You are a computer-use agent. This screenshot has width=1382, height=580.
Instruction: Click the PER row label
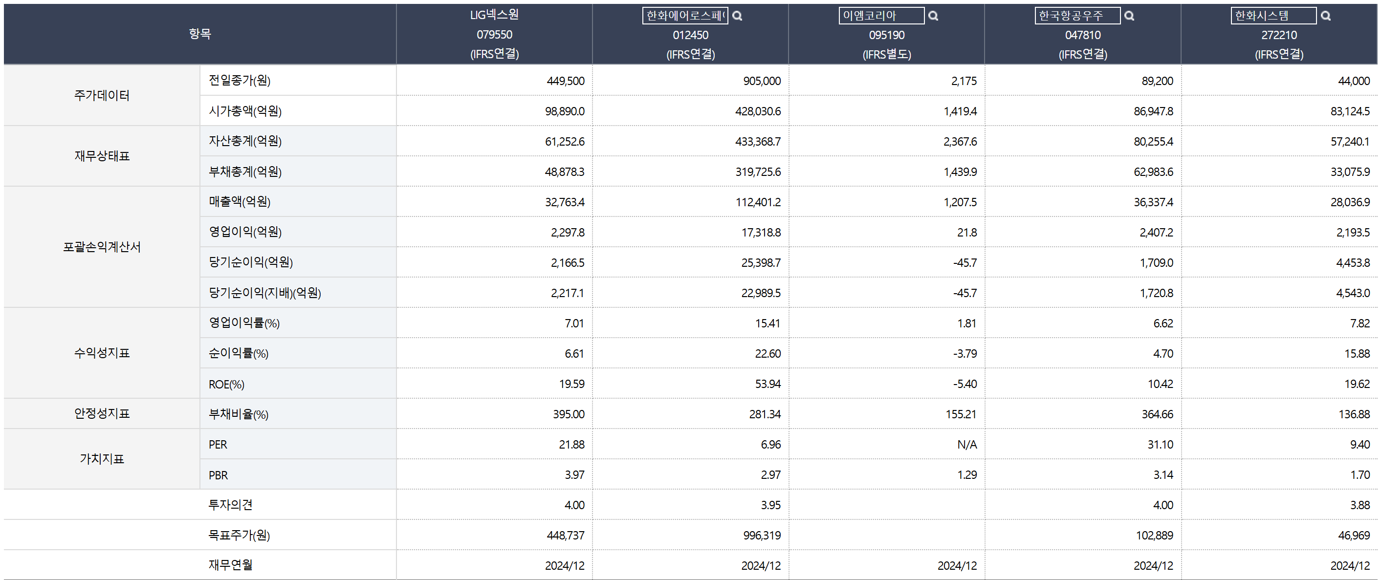pyautogui.click(x=218, y=444)
